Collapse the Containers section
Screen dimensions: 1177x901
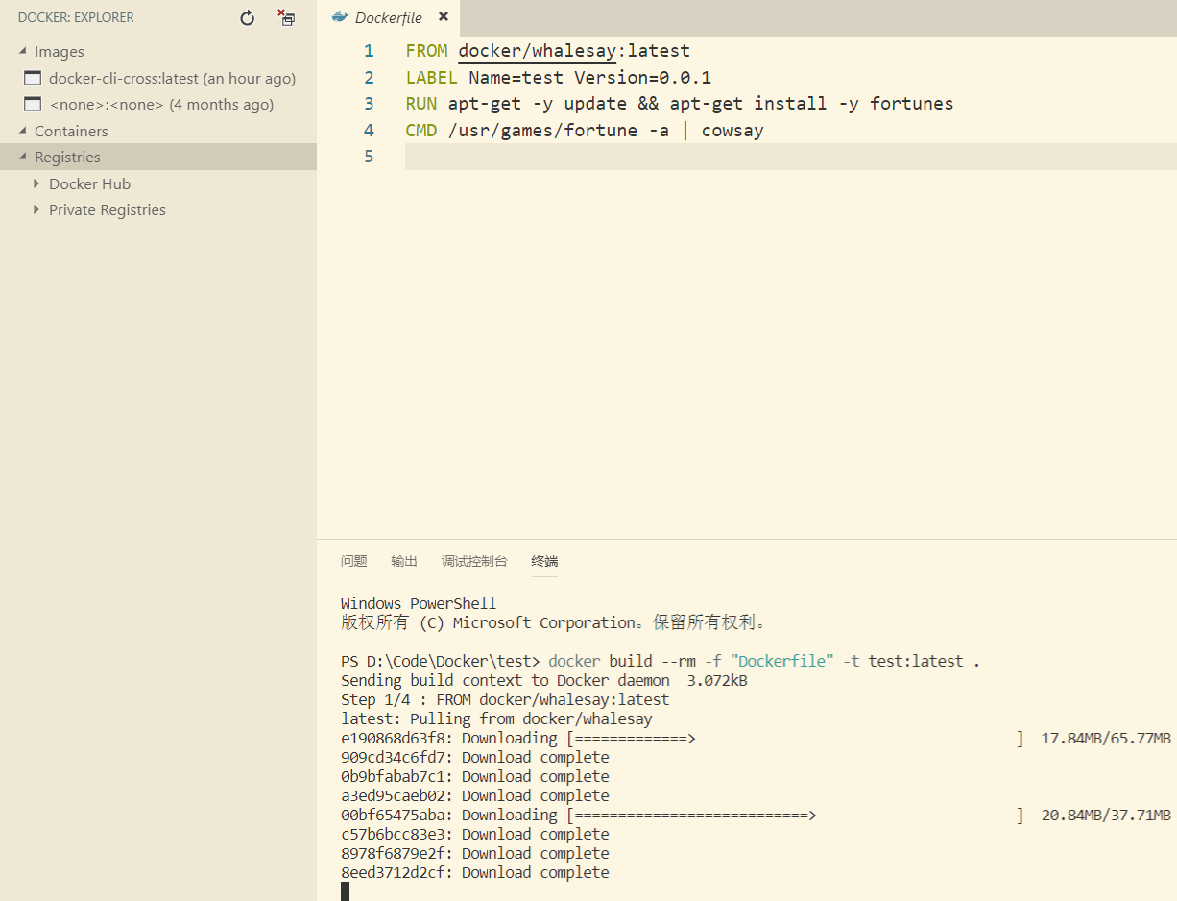[23, 131]
